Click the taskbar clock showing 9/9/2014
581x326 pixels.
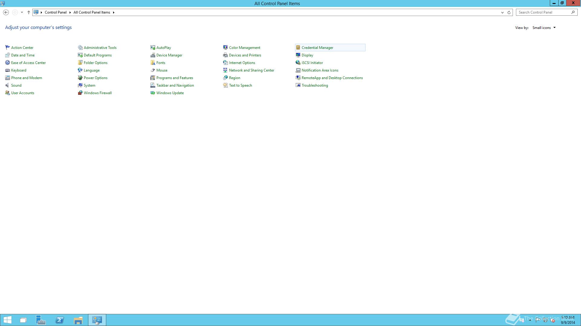568,320
